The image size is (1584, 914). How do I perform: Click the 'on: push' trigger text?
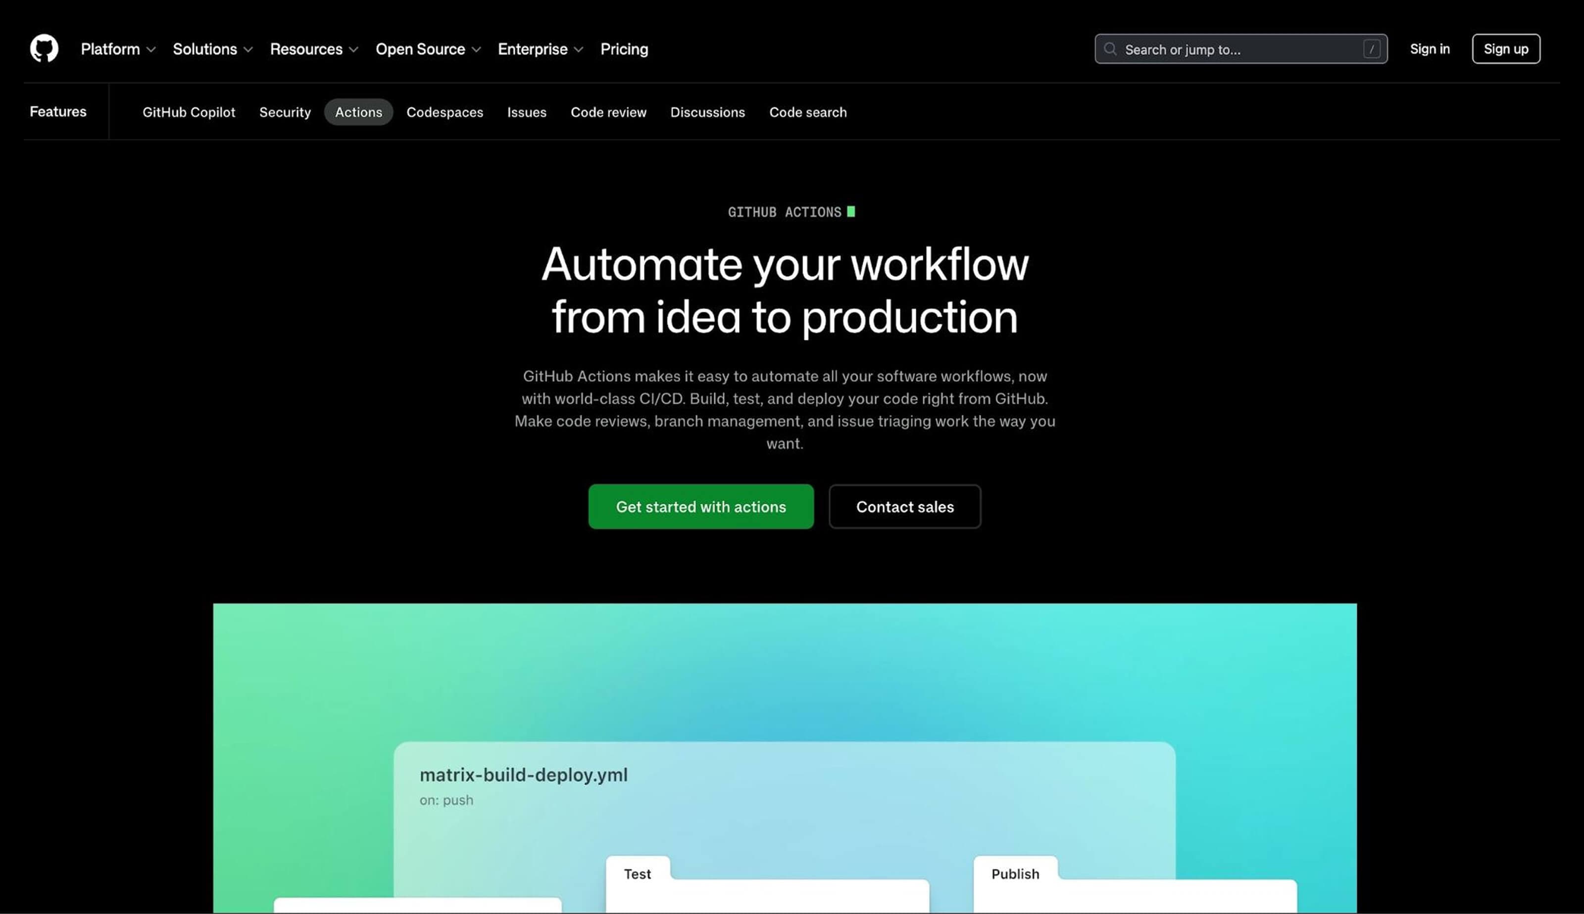(446, 800)
